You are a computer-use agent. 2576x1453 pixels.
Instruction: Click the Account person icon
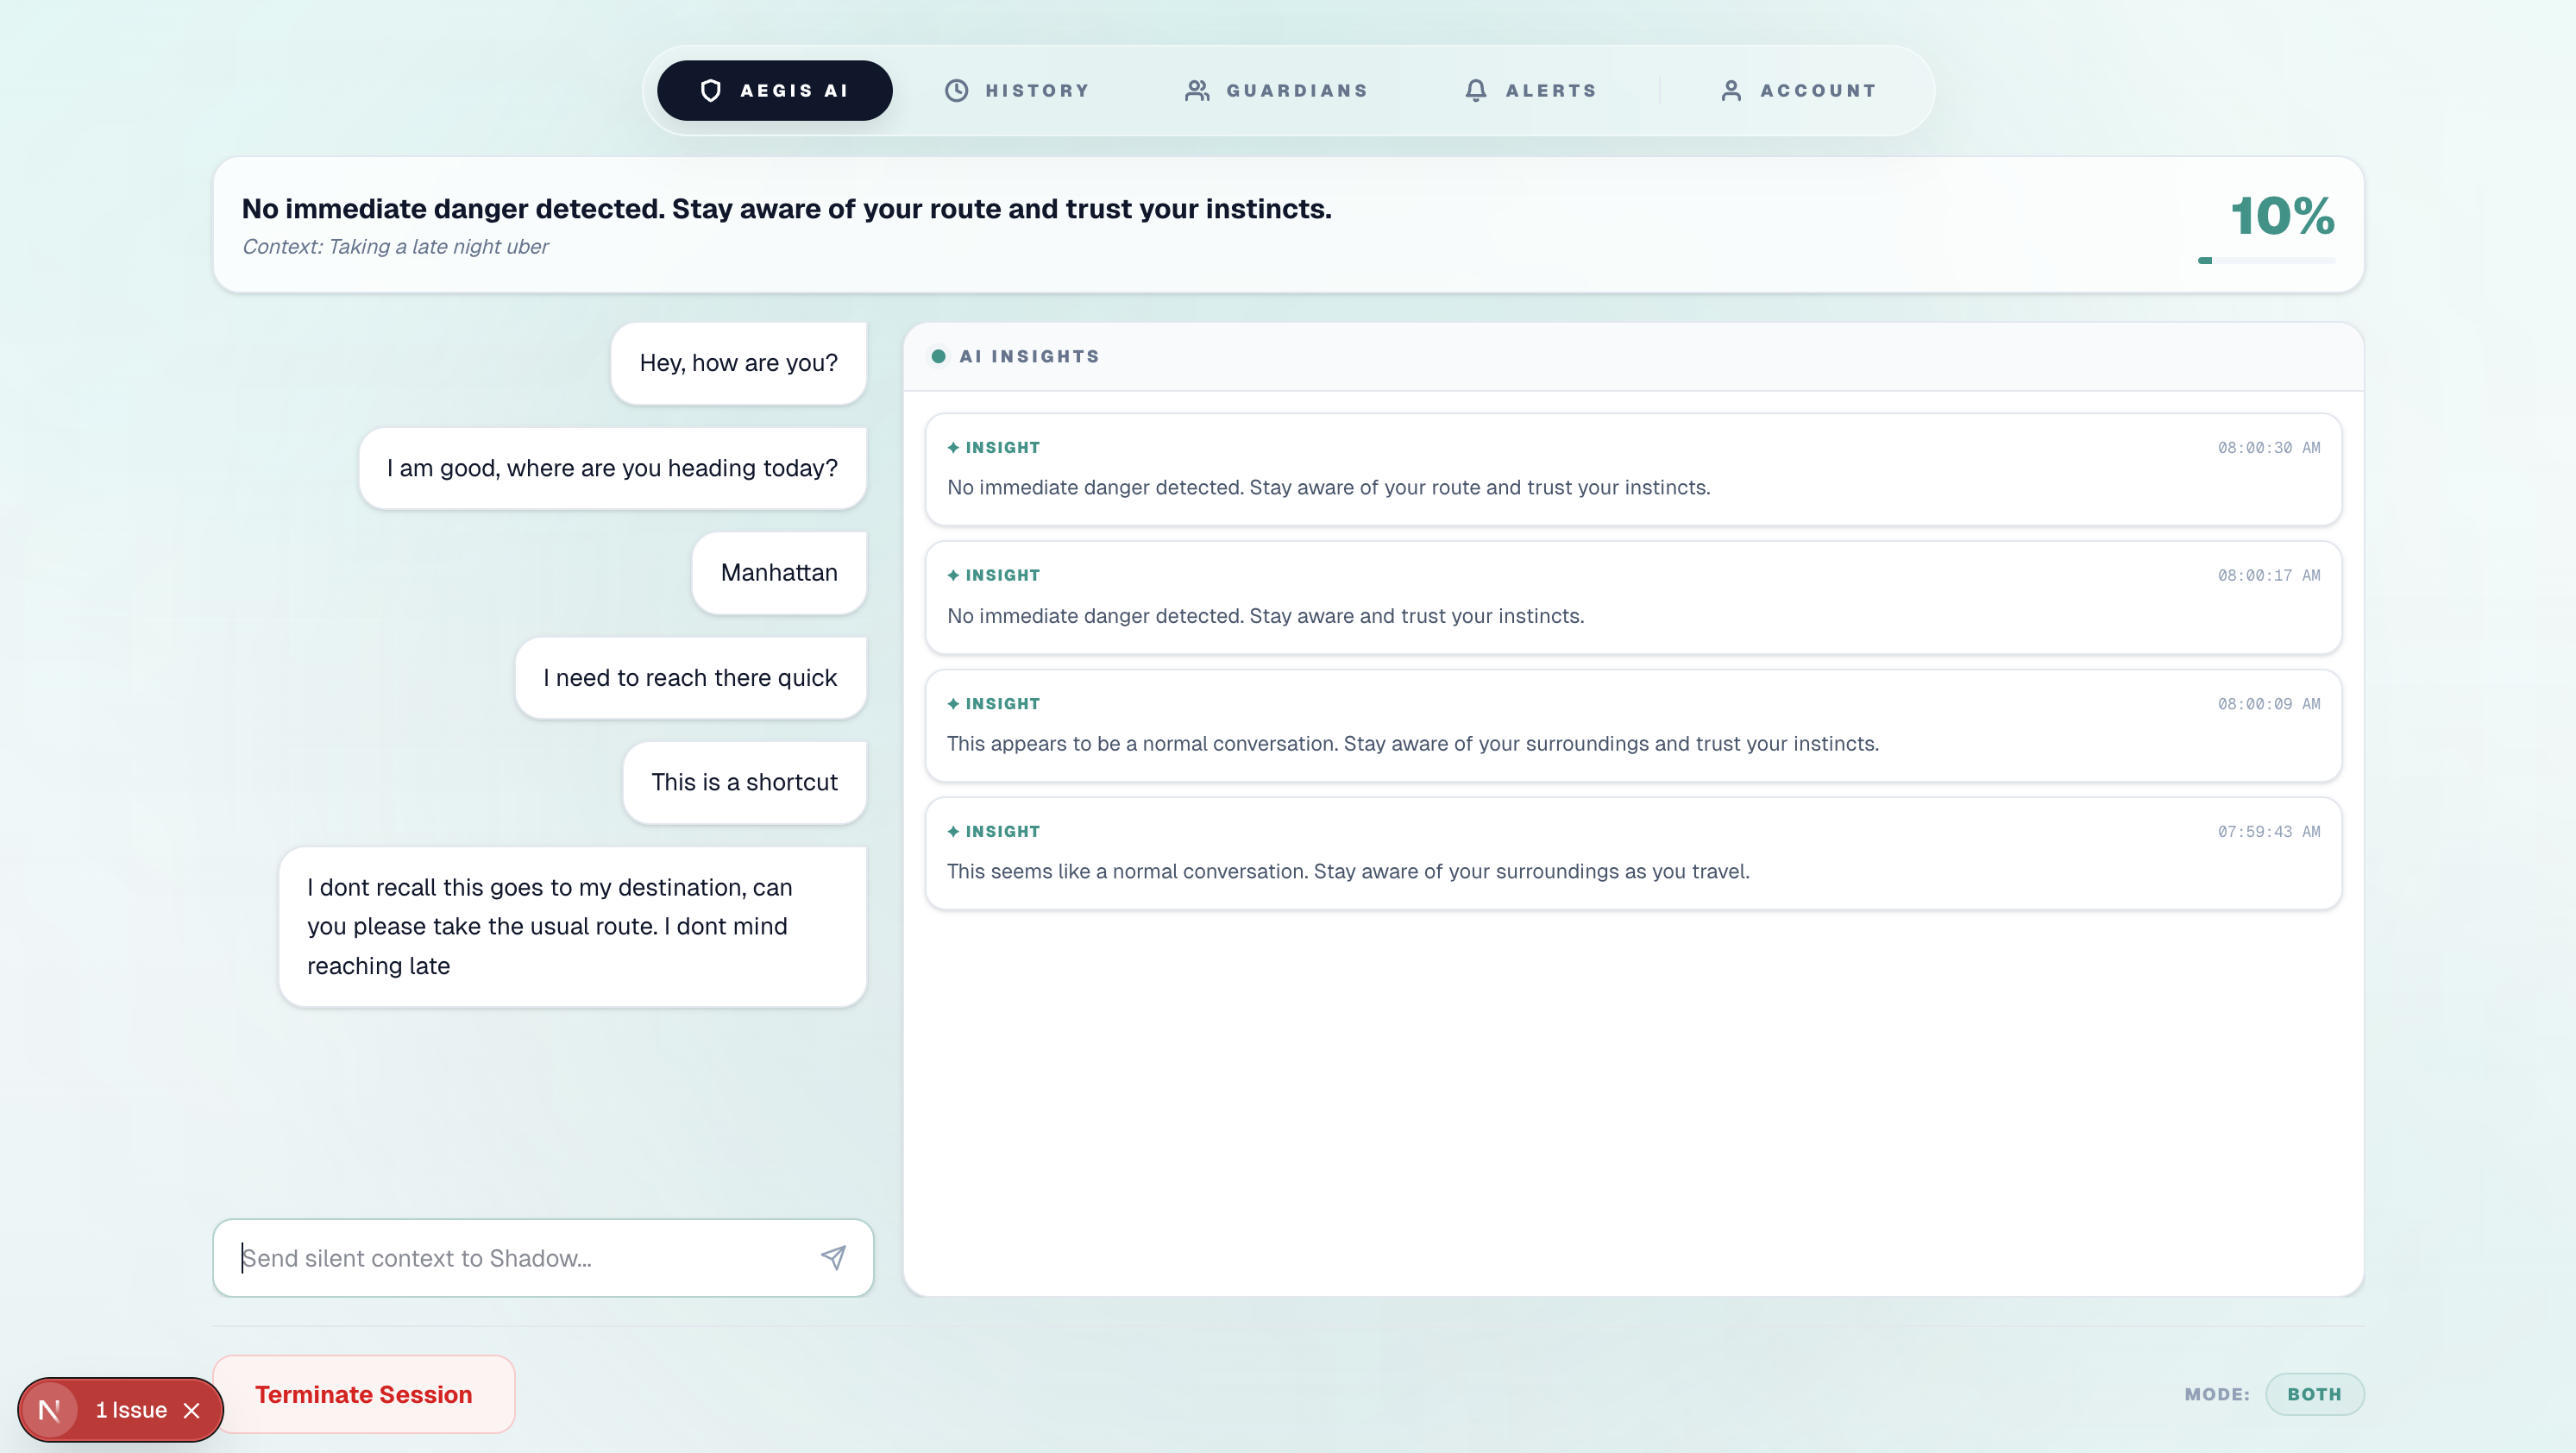pyautogui.click(x=1731, y=91)
